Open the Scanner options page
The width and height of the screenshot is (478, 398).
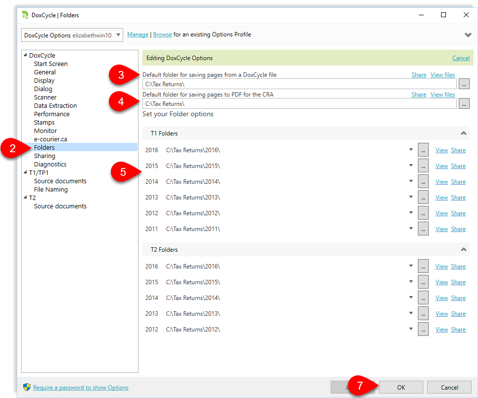pyautogui.click(x=45, y=97)
